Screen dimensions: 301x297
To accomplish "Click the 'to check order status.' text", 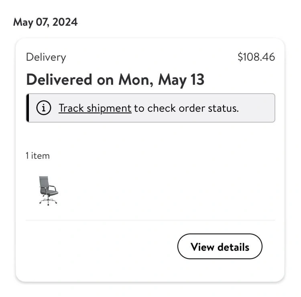I will pyautogui.click(x=186, y=108).
